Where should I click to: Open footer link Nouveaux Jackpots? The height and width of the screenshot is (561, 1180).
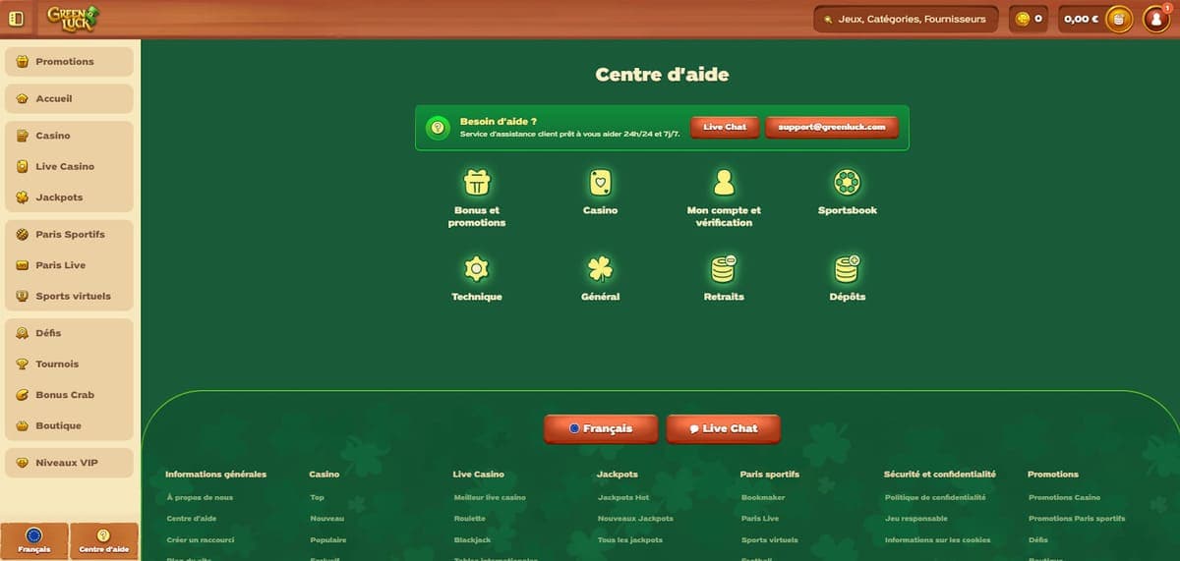click(x=635, y=519)
